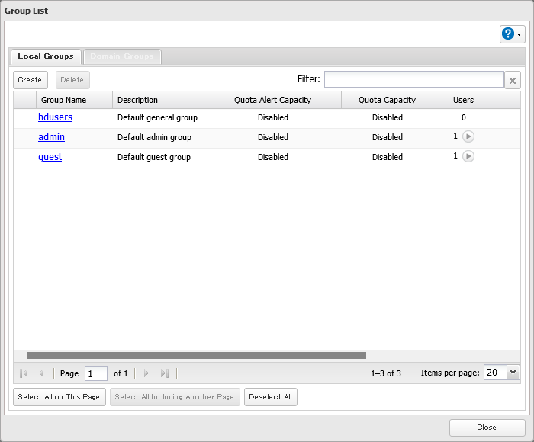Focus the Filter text field
The width and height of the screenshot is (534, 442).
[x=413, y=80]
